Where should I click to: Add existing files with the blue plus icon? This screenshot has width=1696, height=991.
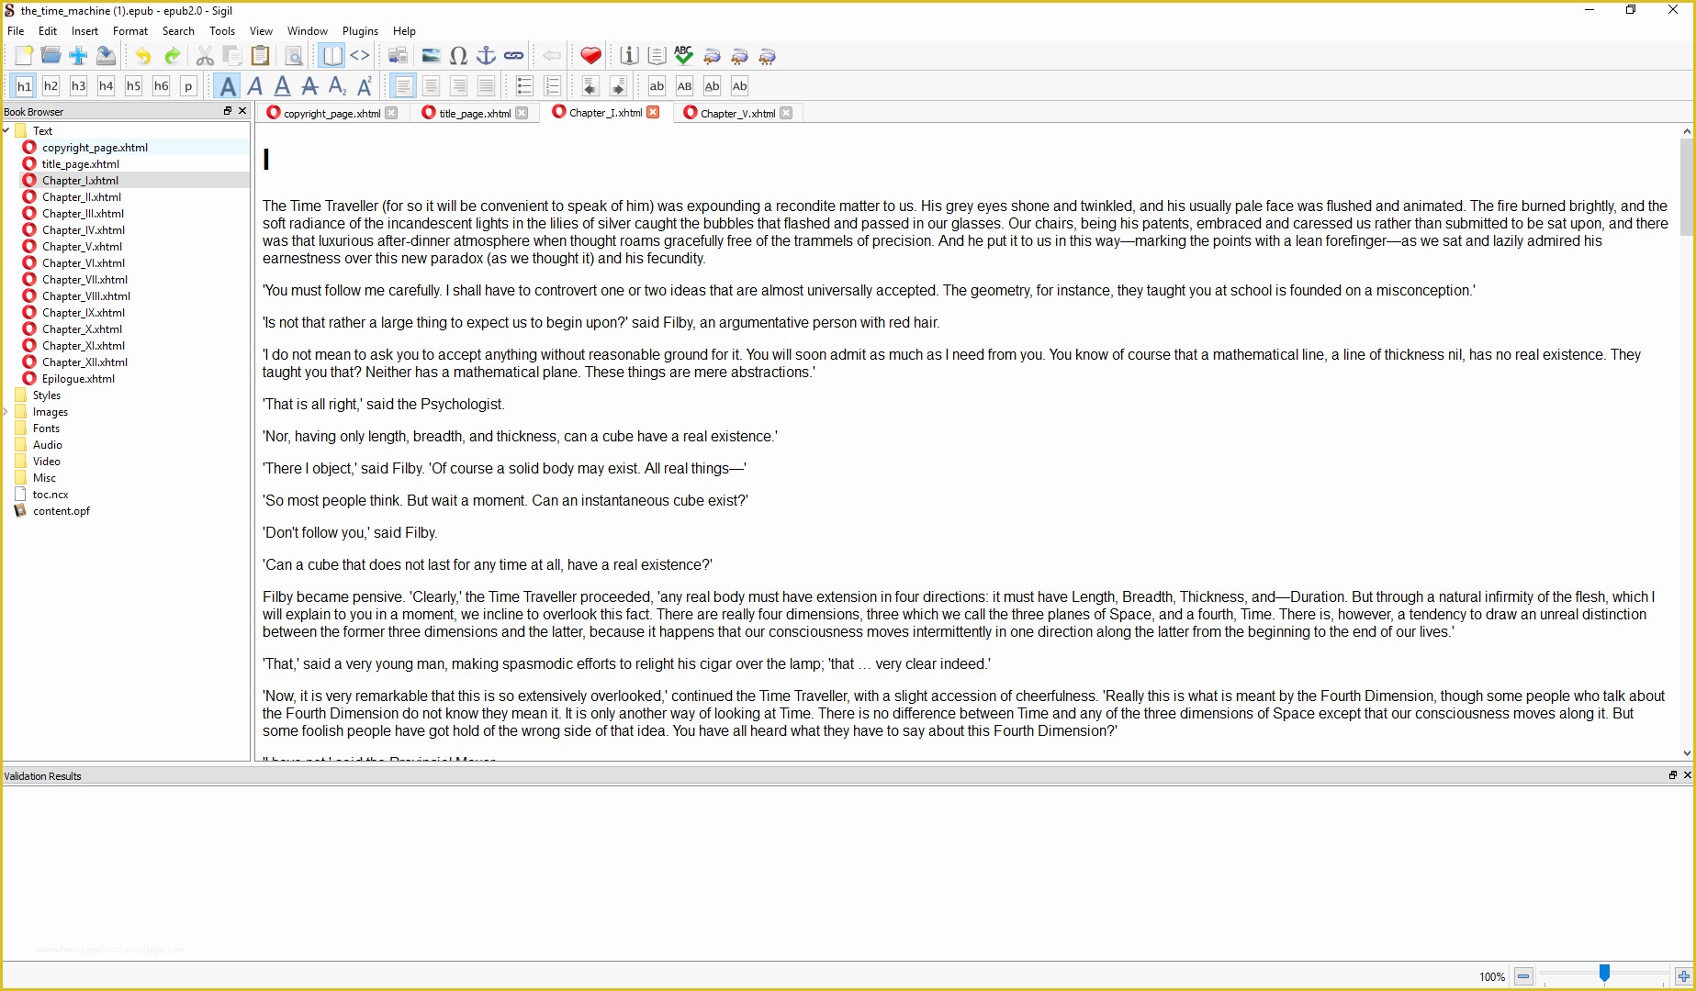pyautogui.click(x=79, y=56)
